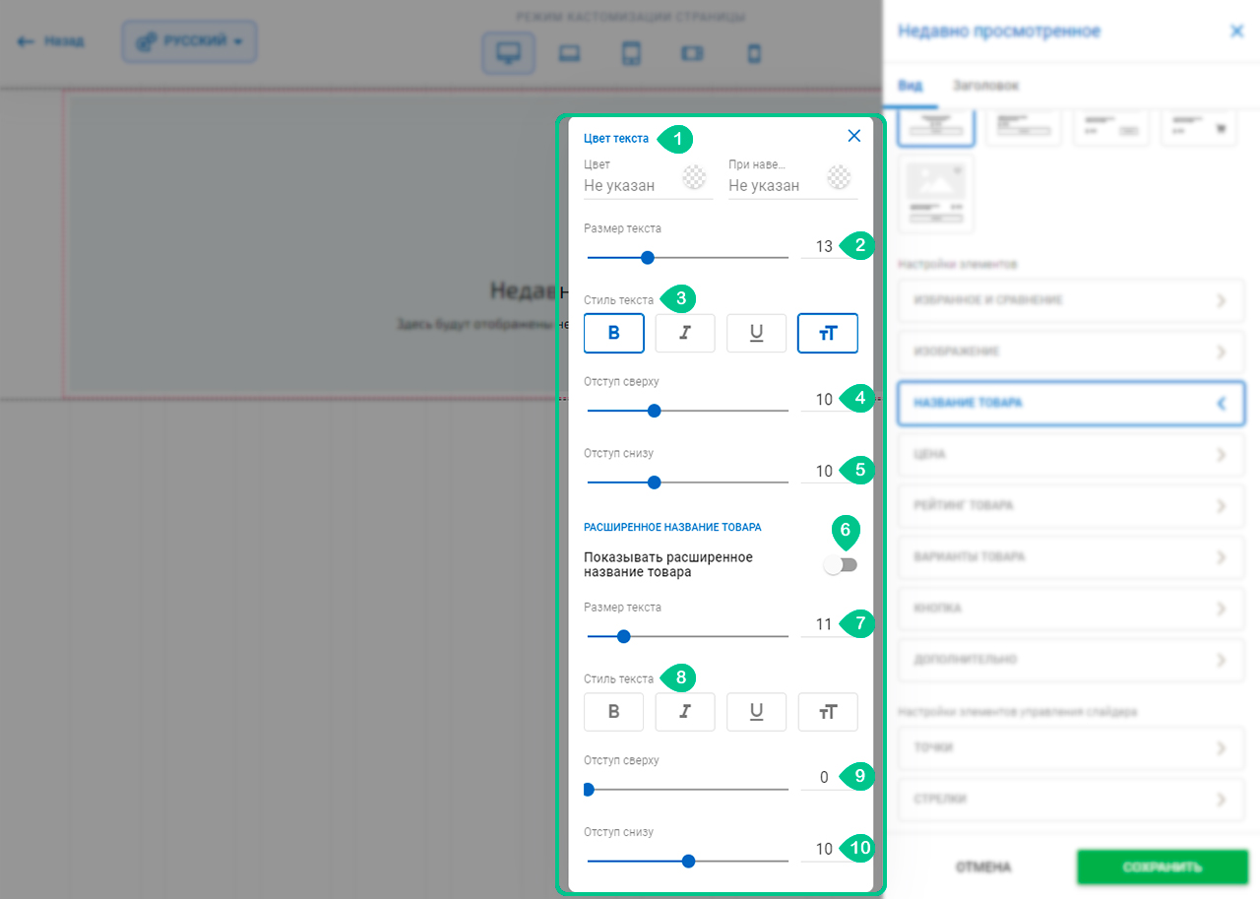Expand the Стрелки slider control settings
The image size is (1260, 899).
point(1071,800)
